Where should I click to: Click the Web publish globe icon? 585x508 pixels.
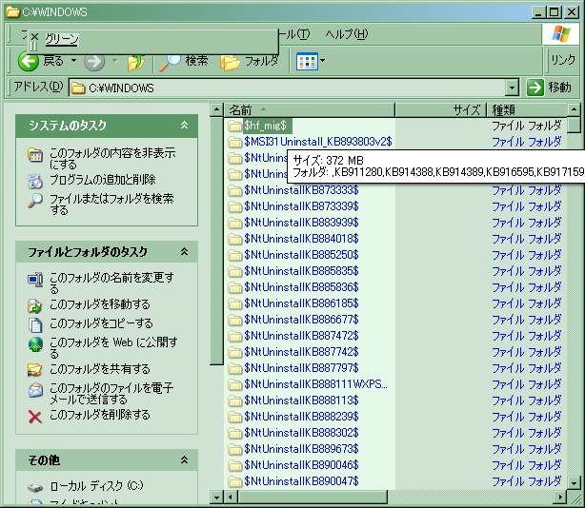35,345
